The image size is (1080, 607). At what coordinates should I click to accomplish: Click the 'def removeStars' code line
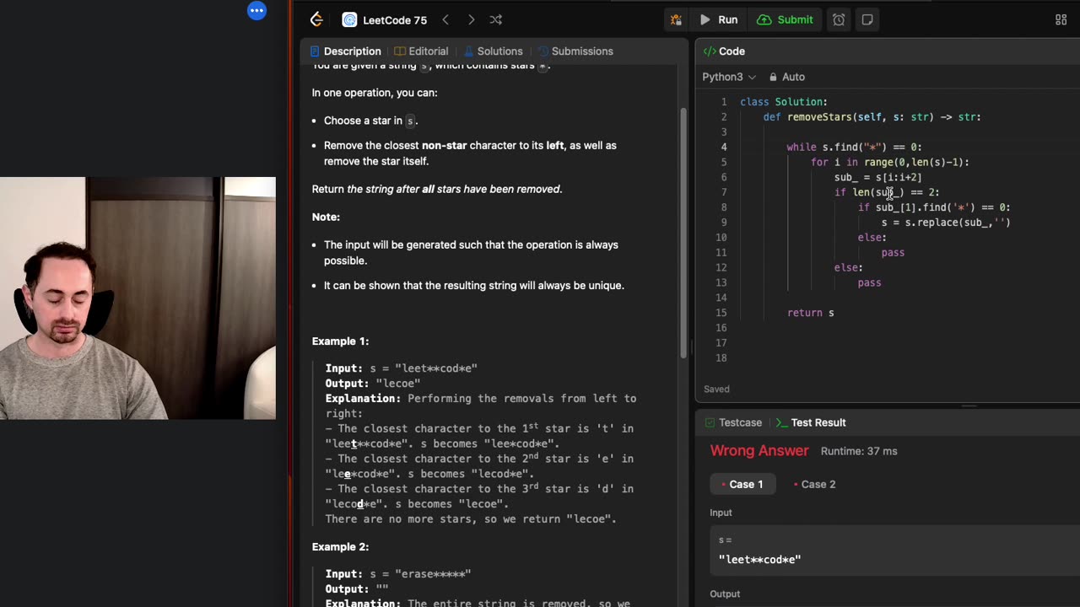click(872, 117)
